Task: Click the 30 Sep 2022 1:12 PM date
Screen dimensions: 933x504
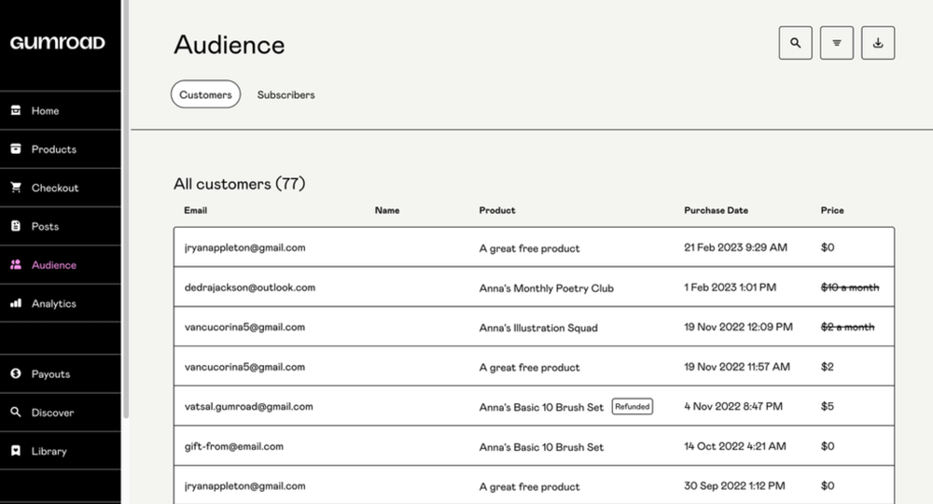Action: tap(734, 485)
